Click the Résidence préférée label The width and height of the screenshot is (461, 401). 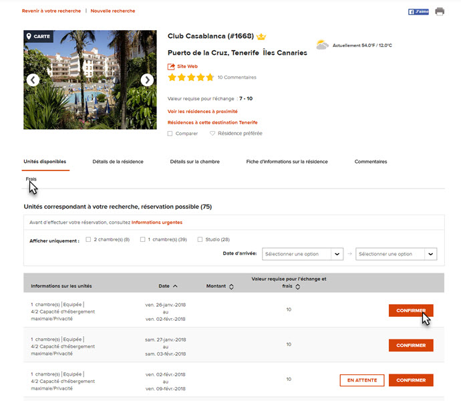pyautogui.click(x=240, y=133)
